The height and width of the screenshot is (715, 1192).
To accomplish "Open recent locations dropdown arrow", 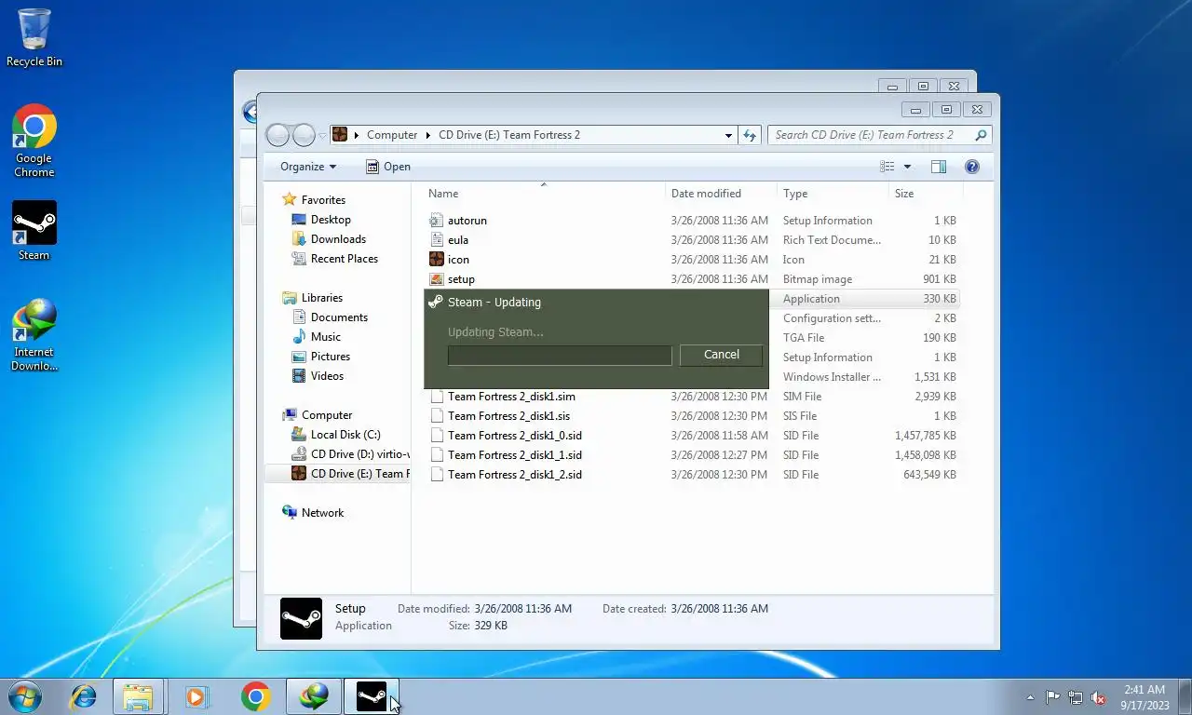I will (322, 135).
